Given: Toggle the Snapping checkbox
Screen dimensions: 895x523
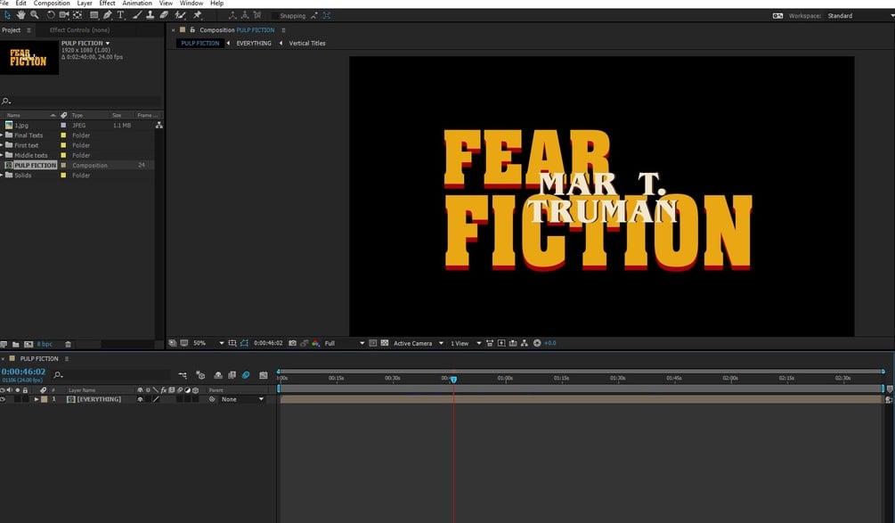Looking at the screenshot, I should point(275,16).
